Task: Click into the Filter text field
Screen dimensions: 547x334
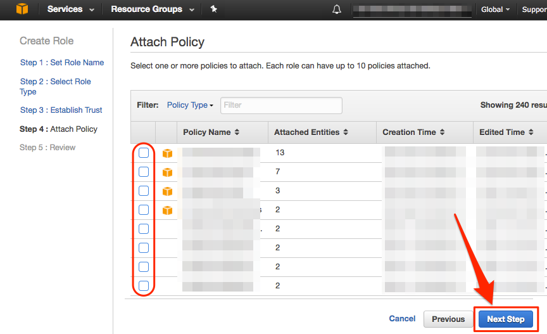Action: tap(281, 105)
